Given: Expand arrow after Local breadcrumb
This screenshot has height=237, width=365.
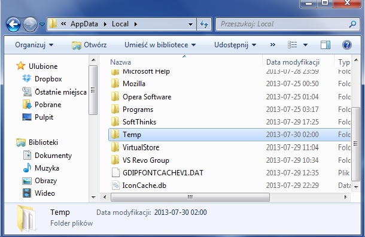Looking at the screenshot, I should tap(136, 24).
